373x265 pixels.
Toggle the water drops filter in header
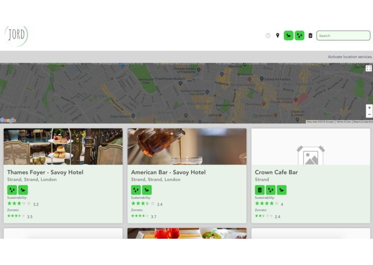(299, 35)
